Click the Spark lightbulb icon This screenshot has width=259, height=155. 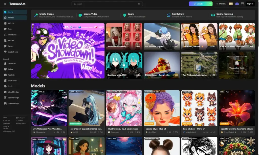(124, 15)
